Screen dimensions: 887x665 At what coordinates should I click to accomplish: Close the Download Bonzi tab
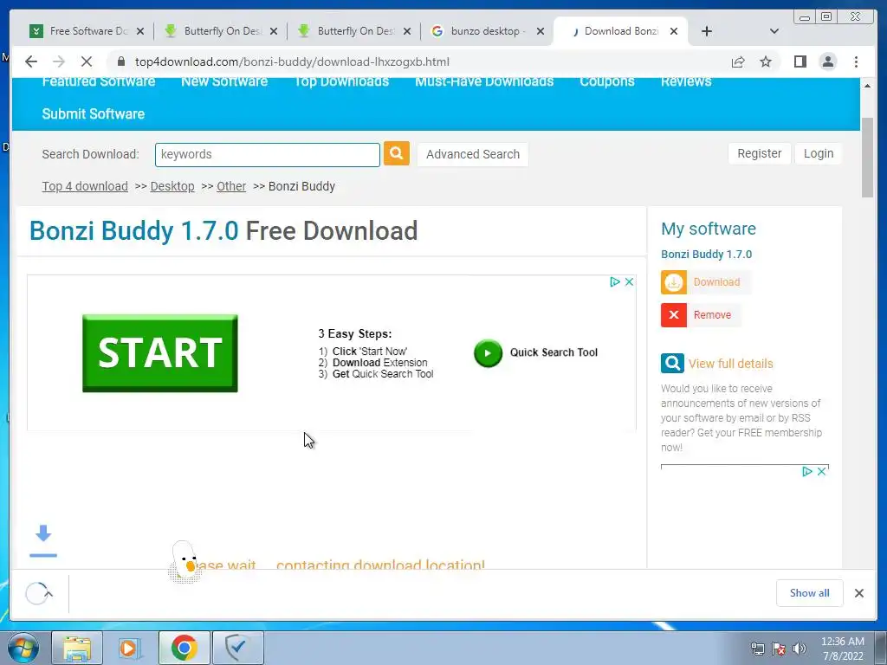tap(674, 31)
